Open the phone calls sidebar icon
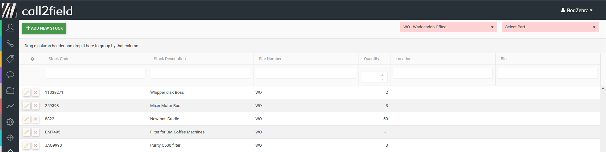The width and height of the screenshot is (606, 152). (x=10, y=43)
